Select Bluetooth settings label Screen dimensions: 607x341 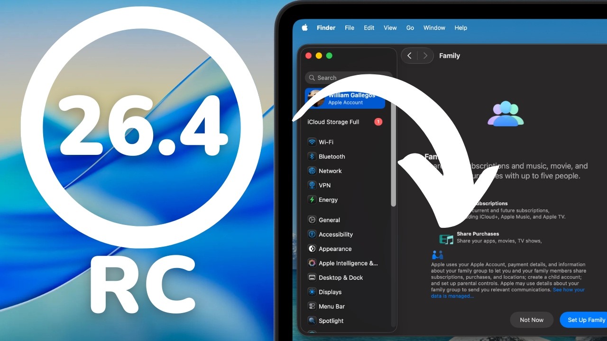tap(332, 156)
